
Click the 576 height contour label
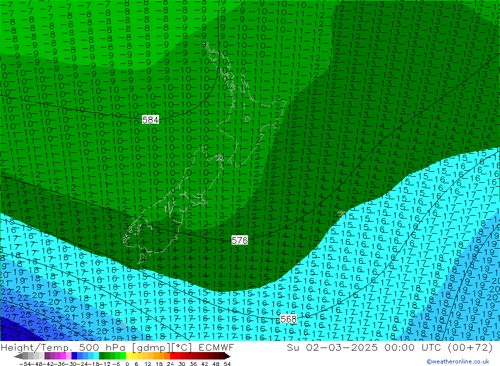coord(239,240)
